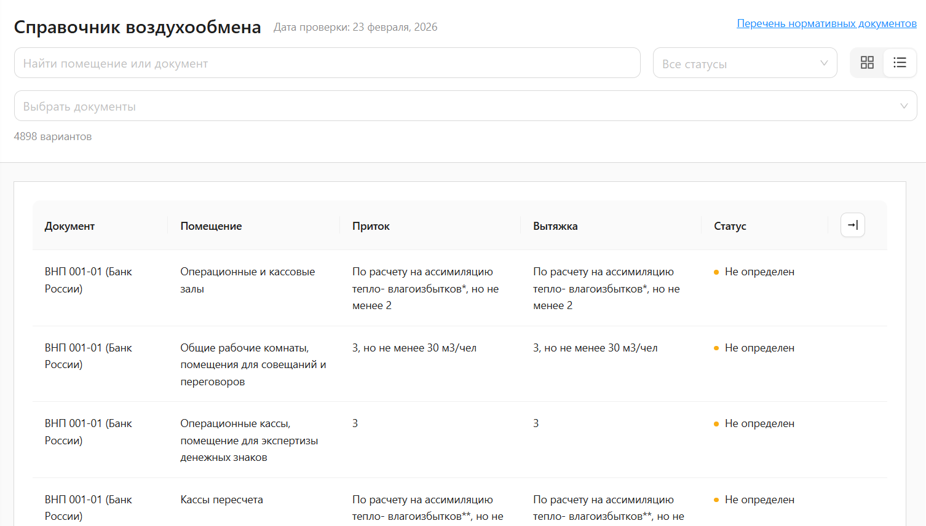Open 'Перечень нормативных документов' link
The image size is (926, 526).
826,23
